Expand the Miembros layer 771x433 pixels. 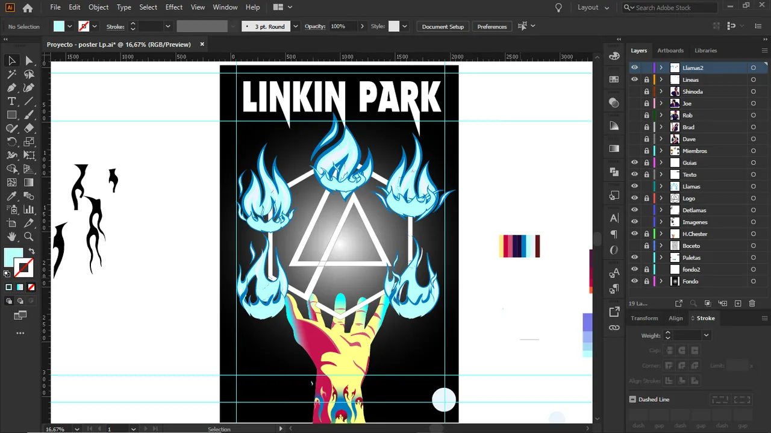tap(661, 151)
